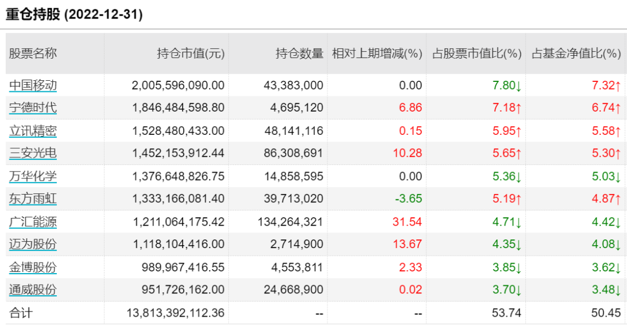Click the 股票名称 column header
Image resolution: width=627 pixels, height=326 pixels.
click(x=33, y=53)
